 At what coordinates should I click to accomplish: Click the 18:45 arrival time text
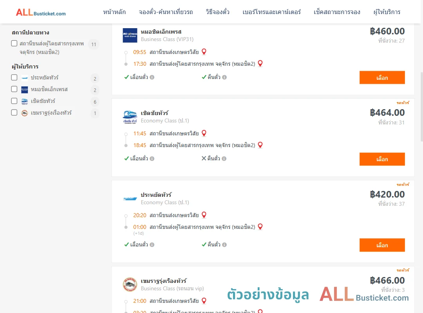coord(139,145)
